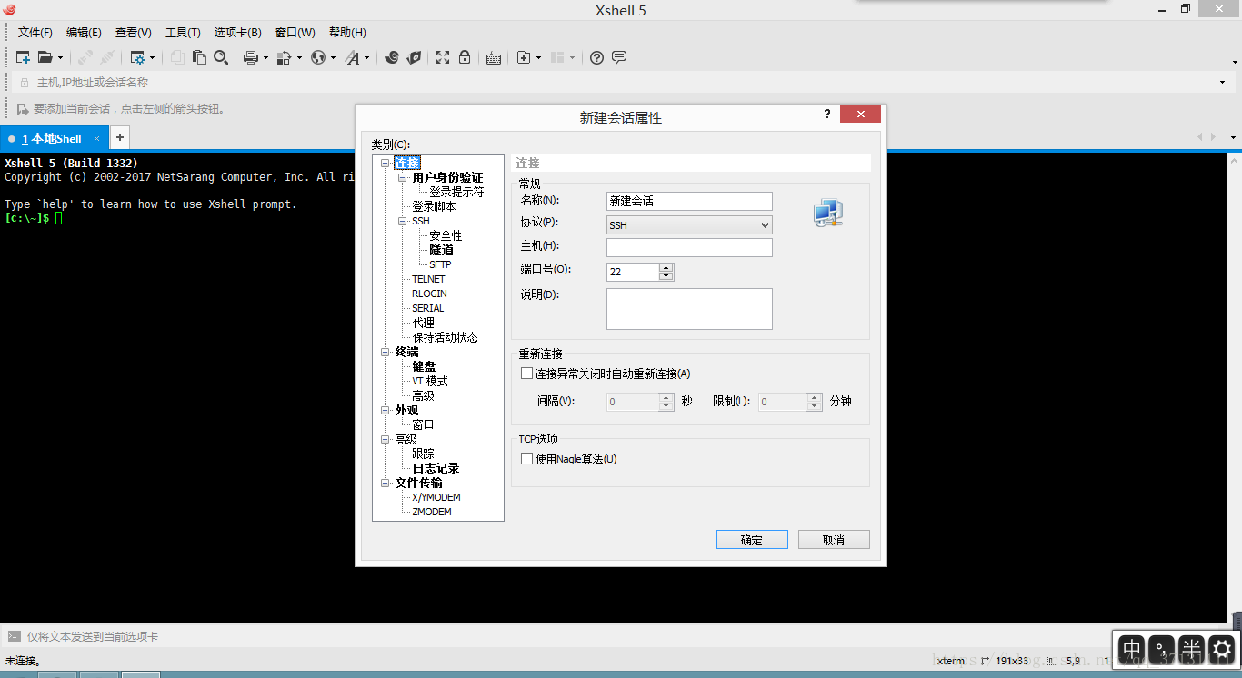Open the 编辑(E) menu
Screen dimensions: 1242x678
click(x=84, y=32)
